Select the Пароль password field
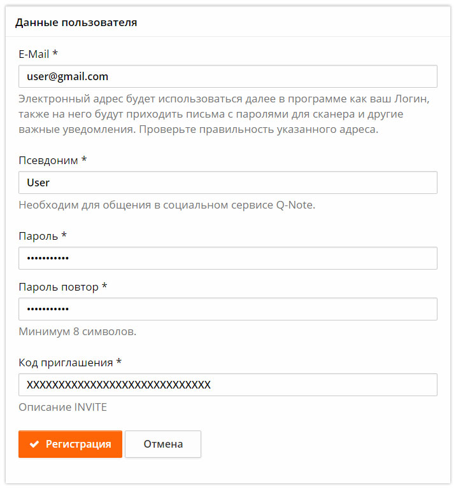 [x=227, y=258]
